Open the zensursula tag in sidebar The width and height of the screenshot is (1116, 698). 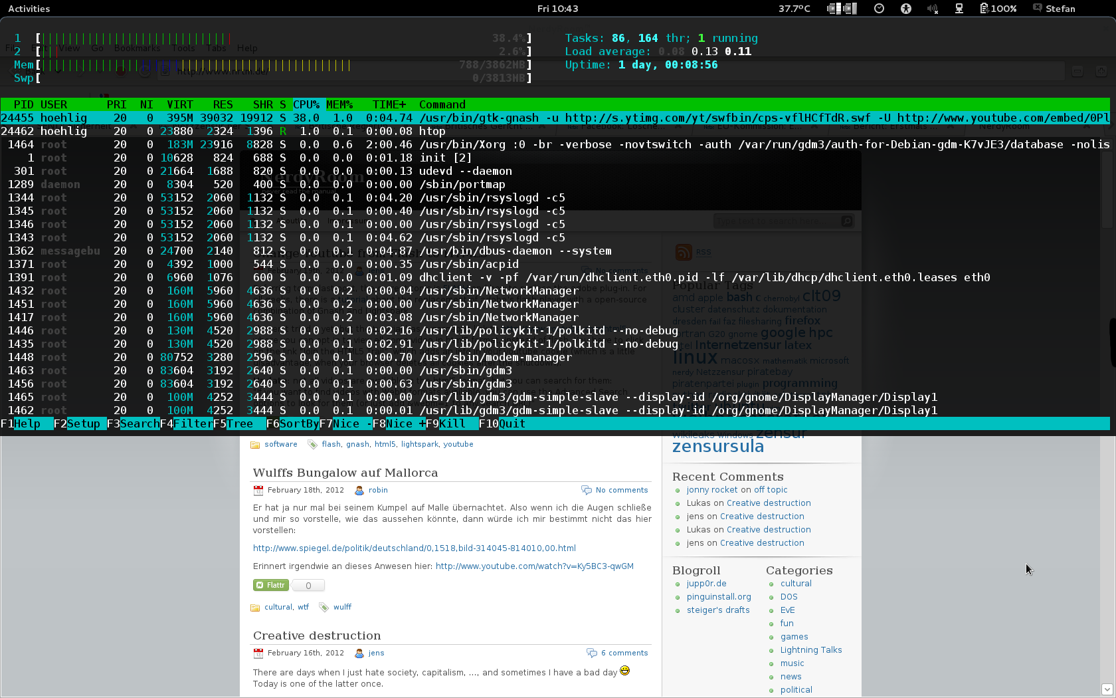[718, 446]
